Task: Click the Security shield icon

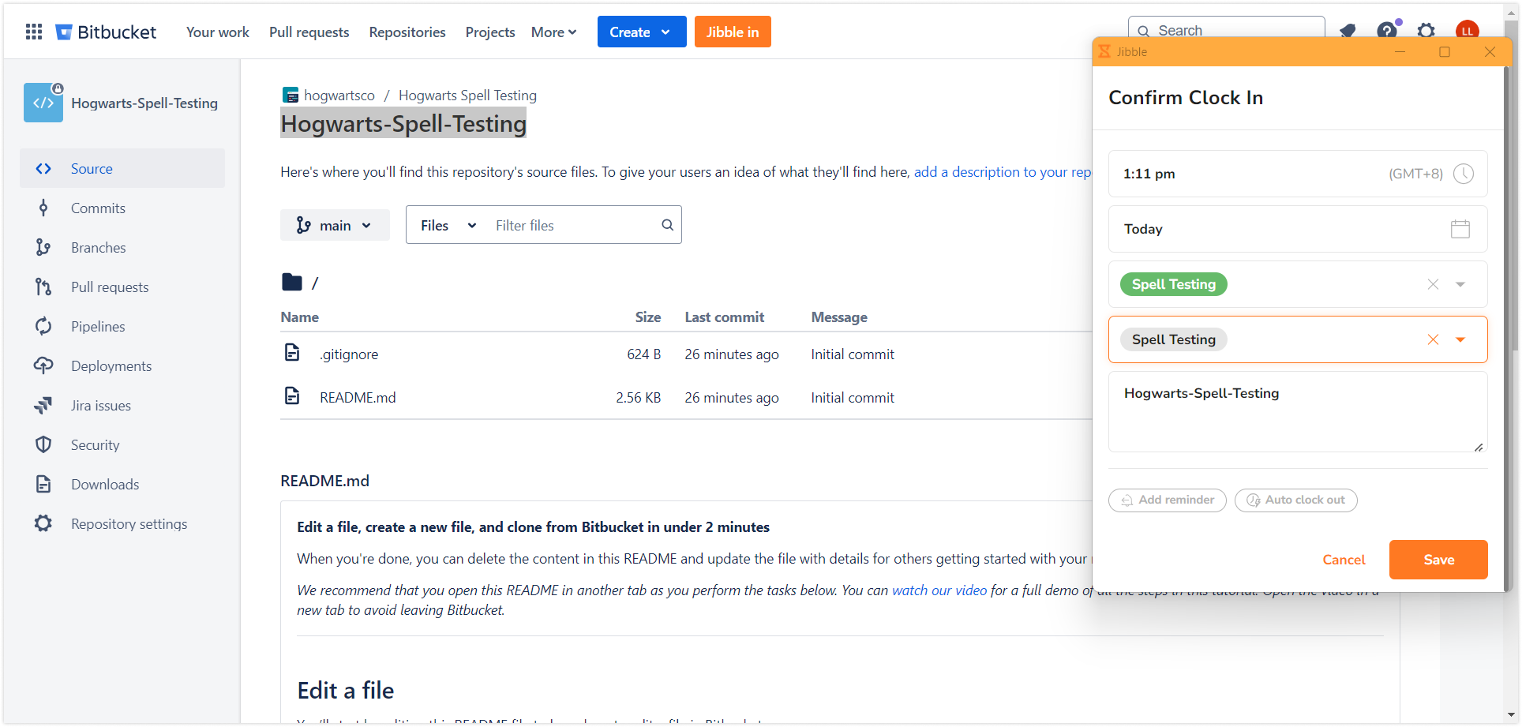Action: 43,444
